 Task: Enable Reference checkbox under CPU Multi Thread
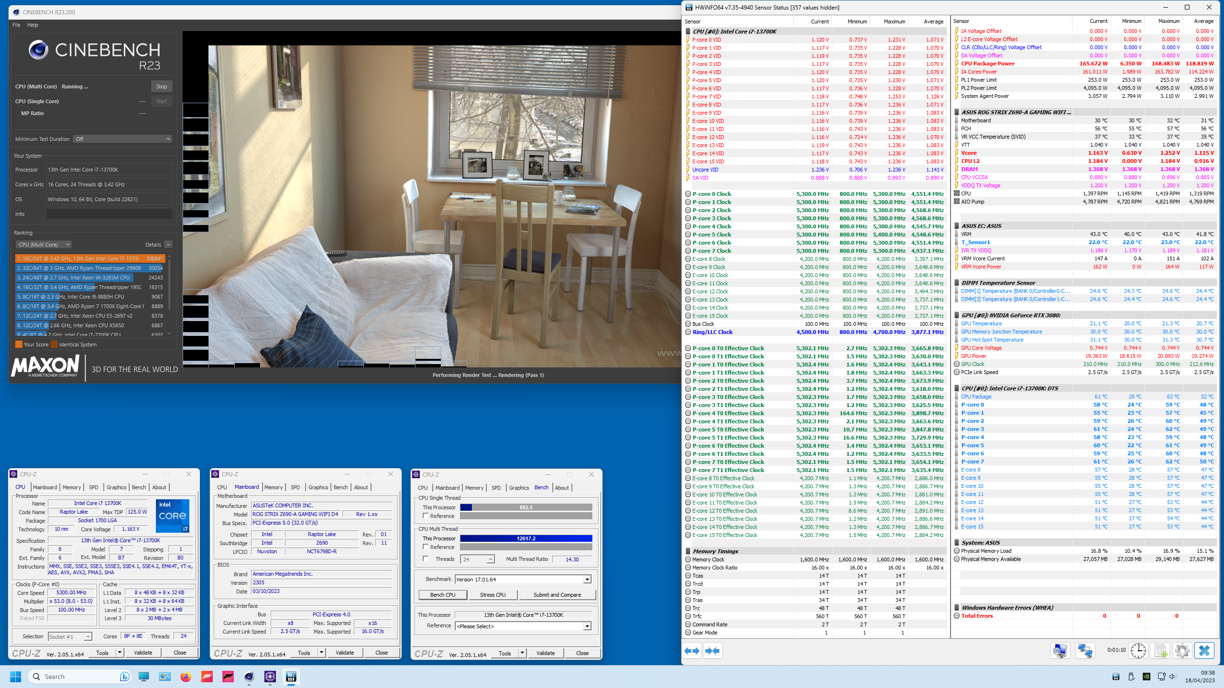coord(426,547)
